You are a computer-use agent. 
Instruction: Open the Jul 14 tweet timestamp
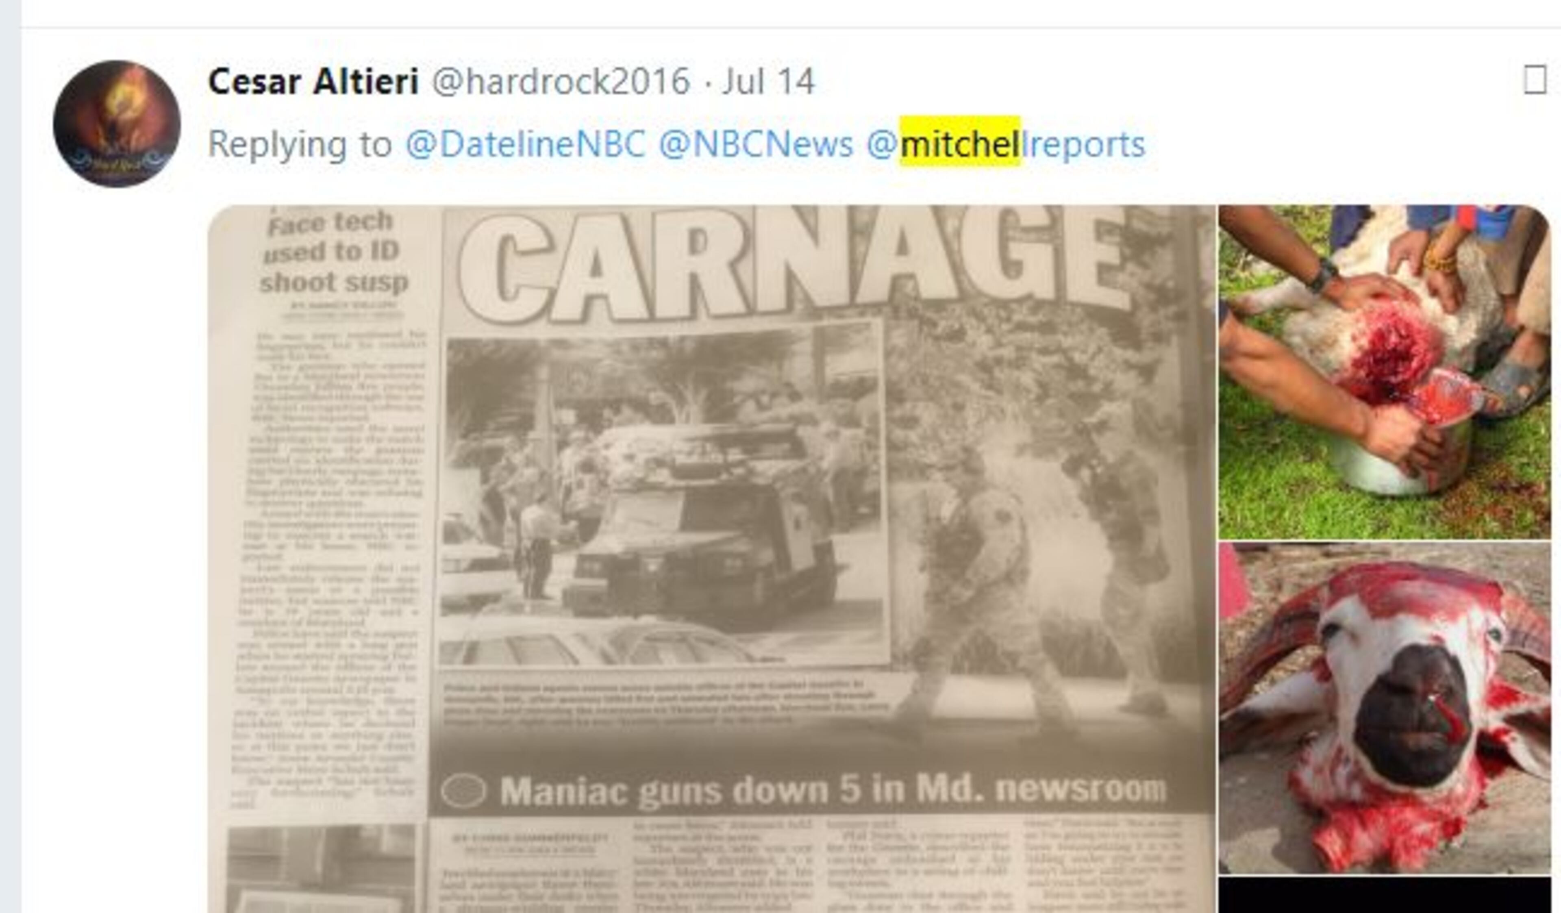click(768, 81)
